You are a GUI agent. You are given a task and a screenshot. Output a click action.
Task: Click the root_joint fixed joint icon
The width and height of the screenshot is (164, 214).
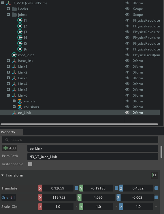14,55
